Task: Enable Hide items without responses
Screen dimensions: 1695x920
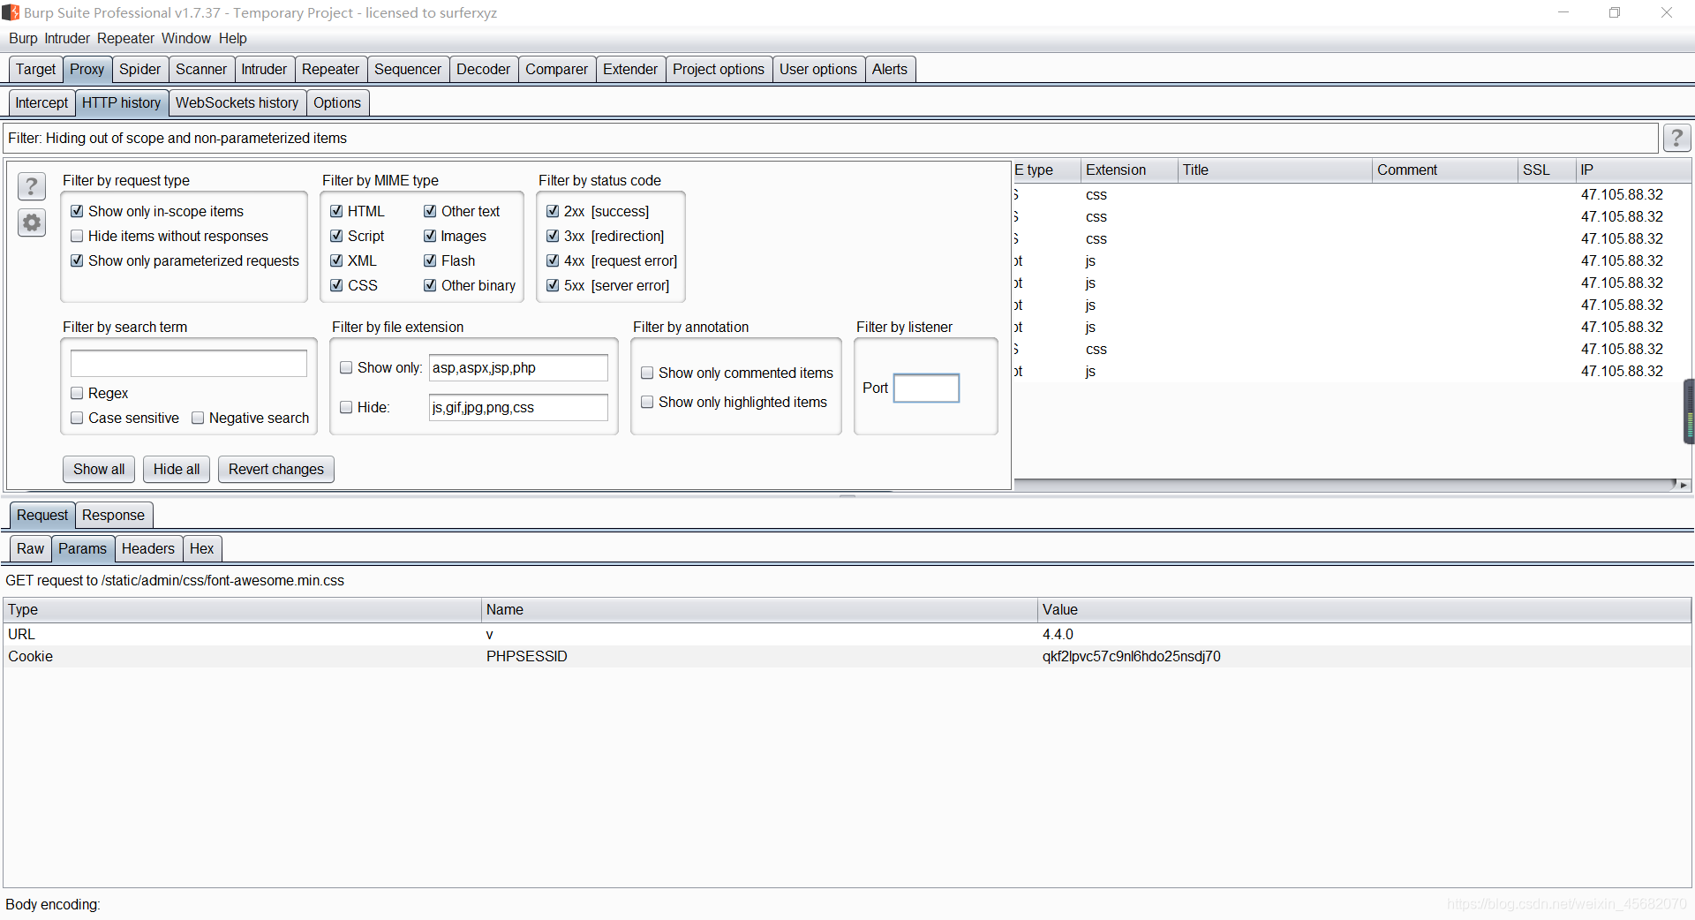Action: tap(77, 236)
